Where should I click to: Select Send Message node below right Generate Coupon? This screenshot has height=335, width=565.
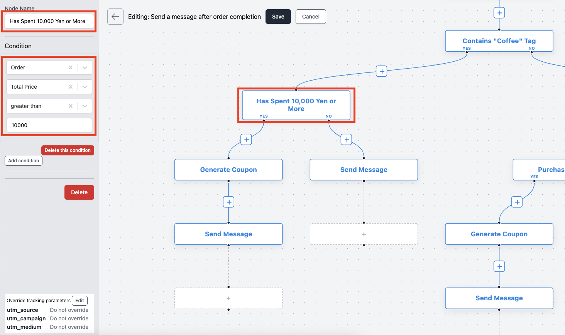[x=499, y=298]
